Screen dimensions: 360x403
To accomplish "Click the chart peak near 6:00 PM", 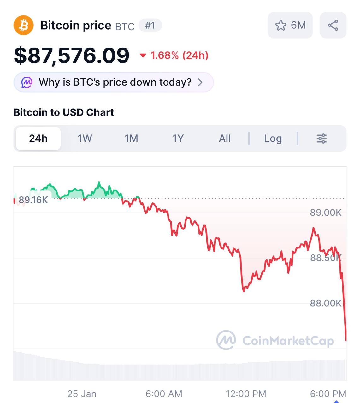I will pos(313,228).
